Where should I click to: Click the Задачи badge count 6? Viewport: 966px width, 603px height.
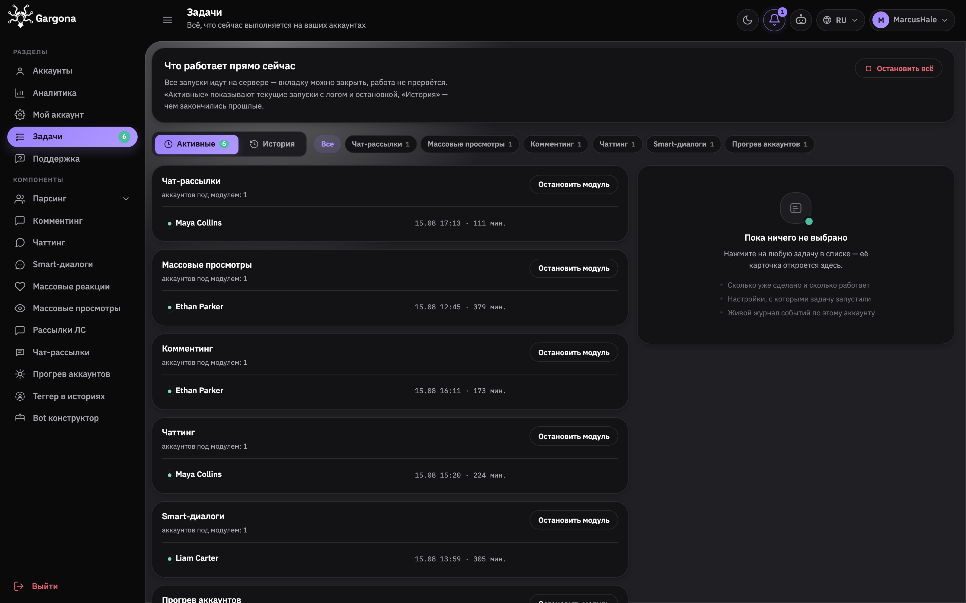pos(124,137)
